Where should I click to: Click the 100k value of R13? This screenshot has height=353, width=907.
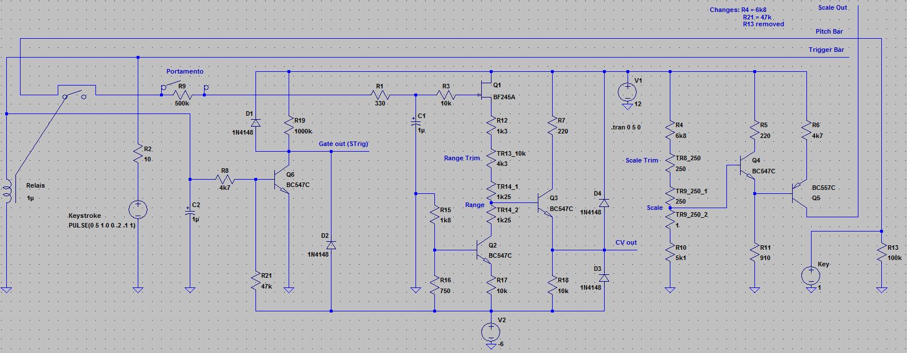tap(894, 258)
